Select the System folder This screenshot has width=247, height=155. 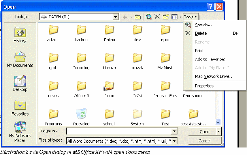pos(137,117)
